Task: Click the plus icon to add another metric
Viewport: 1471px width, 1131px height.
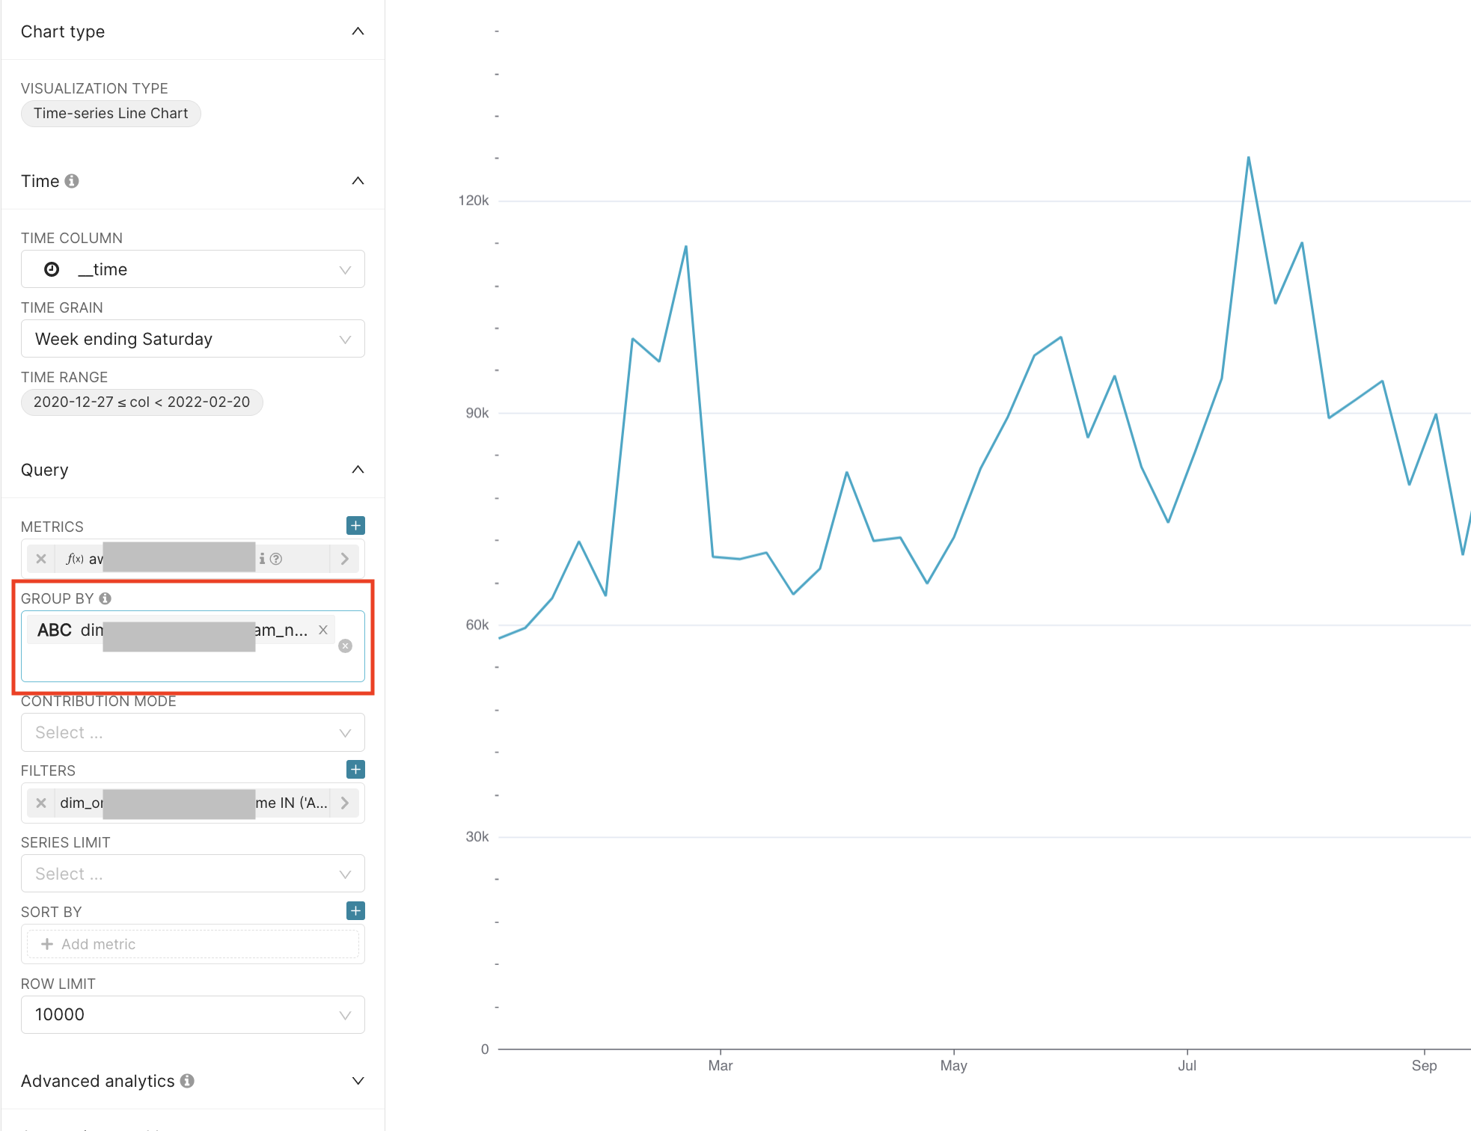Action: click(355, 525)
